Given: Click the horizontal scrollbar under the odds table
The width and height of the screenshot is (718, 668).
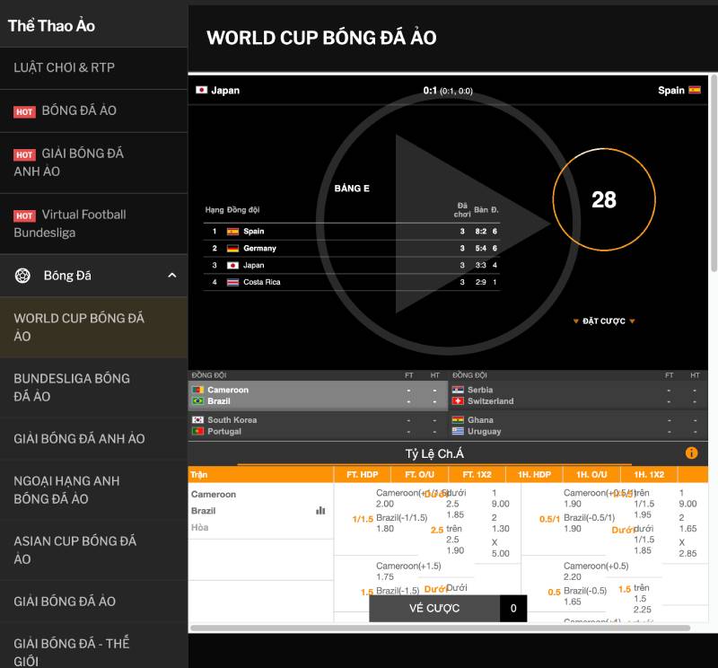Looking at the screenshot, I should click(440, 628).
